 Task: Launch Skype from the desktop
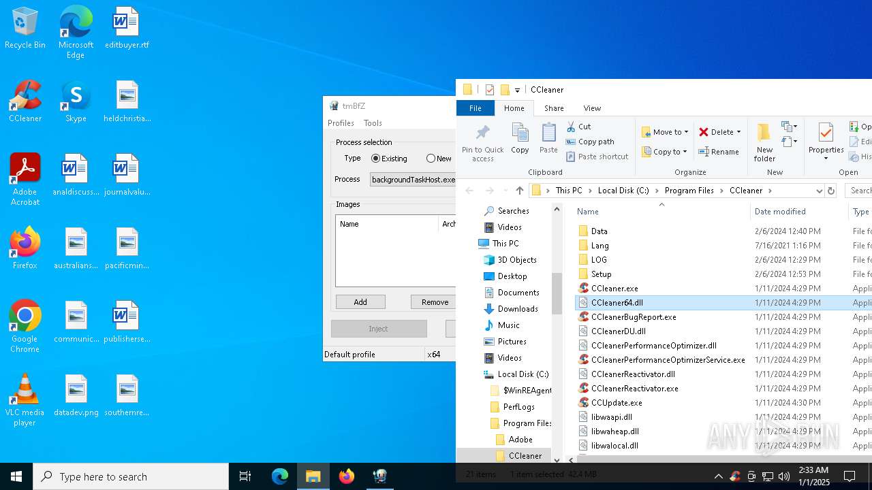point(76,102)
